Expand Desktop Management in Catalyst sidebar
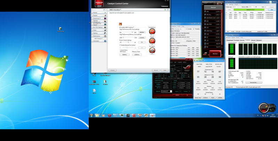Image resolution: width=278 pixels, height=141 pixels. 99,21
